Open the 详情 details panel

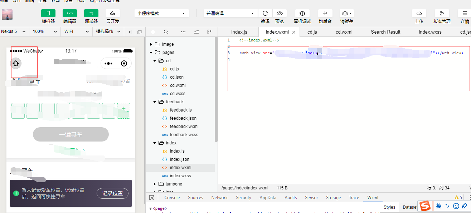click(465, 13)
